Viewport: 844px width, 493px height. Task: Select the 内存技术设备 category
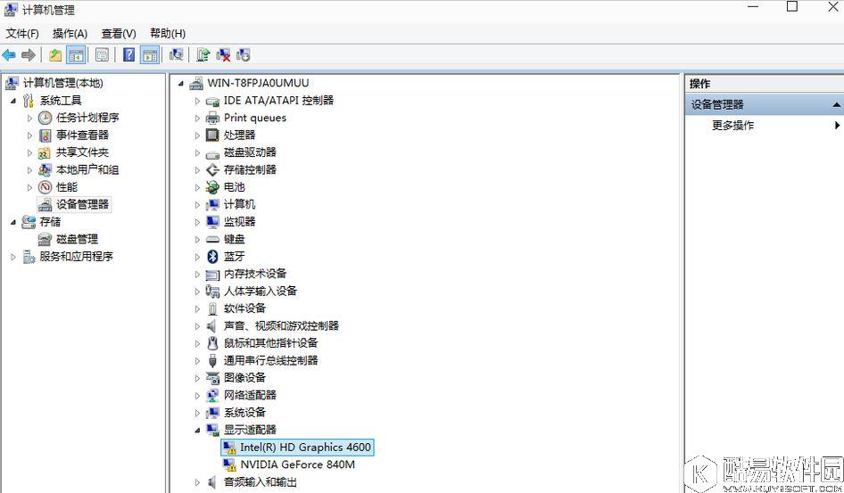(255, 274)
